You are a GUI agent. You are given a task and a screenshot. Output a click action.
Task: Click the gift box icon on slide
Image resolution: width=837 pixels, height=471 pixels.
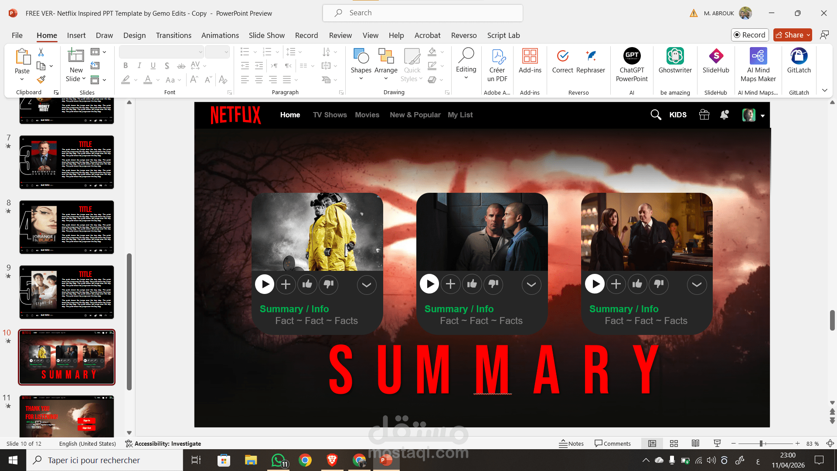click(704, 115)
